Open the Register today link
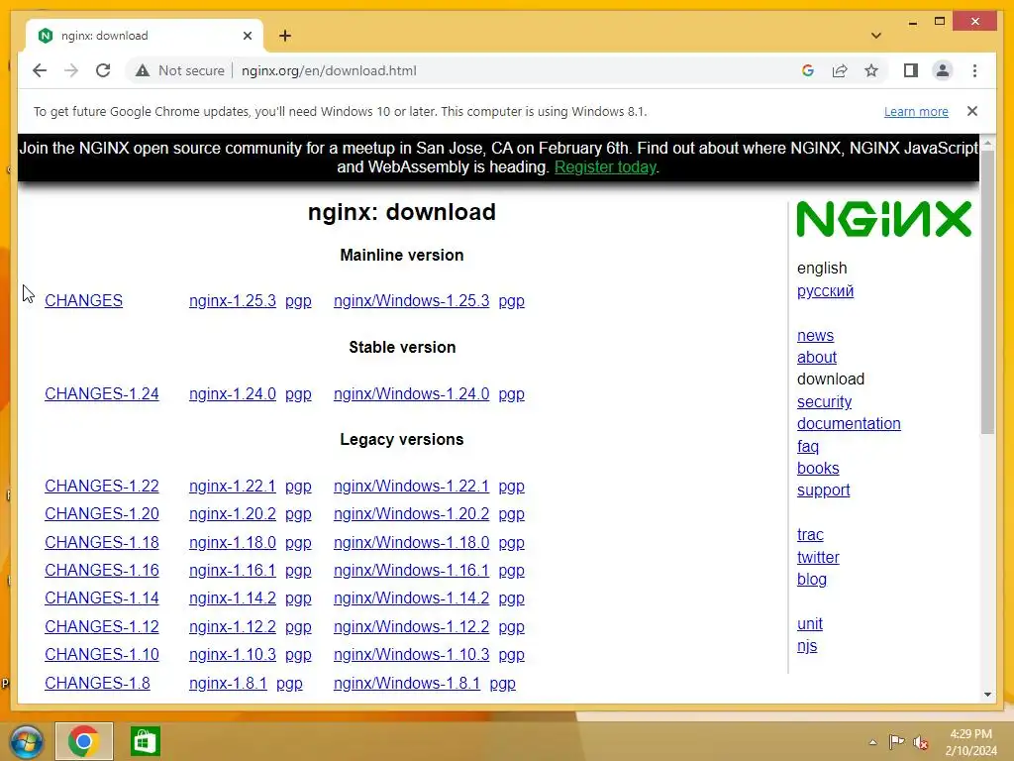 pyautogui.click(x=605, y=166)
